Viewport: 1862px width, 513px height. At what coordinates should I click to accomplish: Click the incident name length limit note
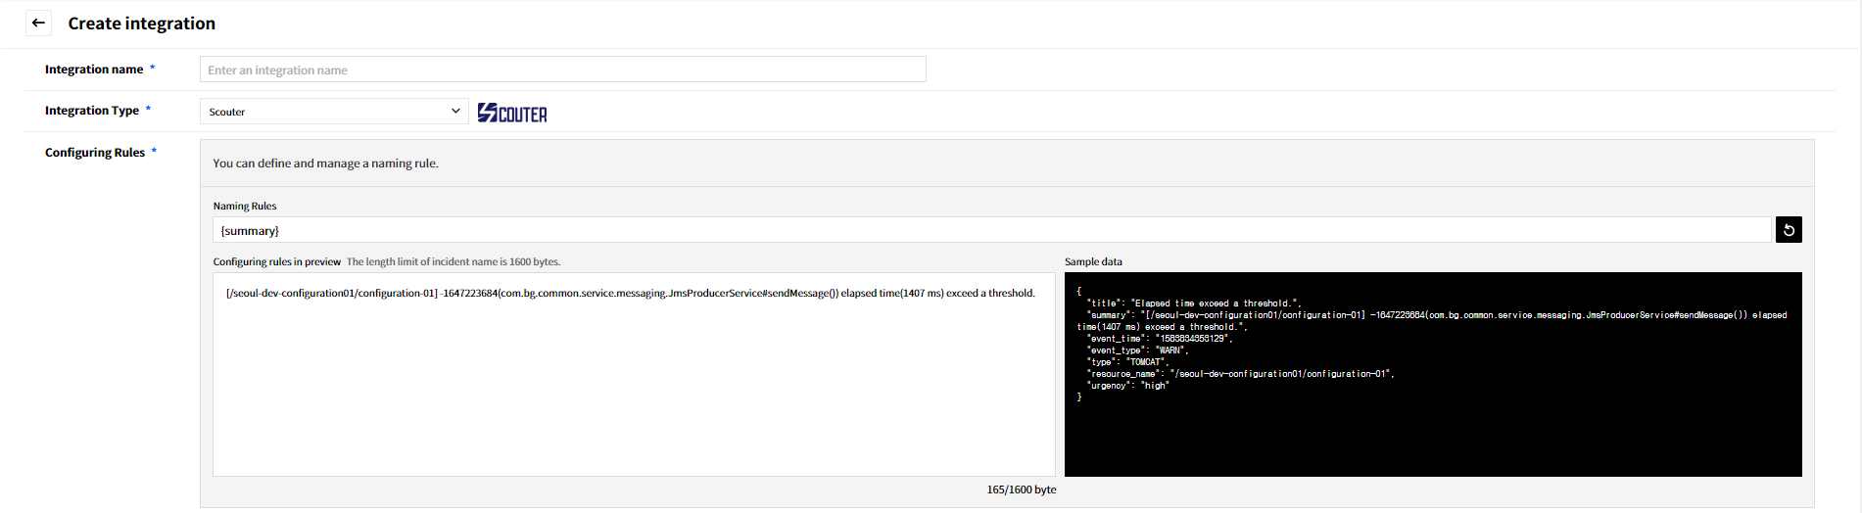click(454, 261)
